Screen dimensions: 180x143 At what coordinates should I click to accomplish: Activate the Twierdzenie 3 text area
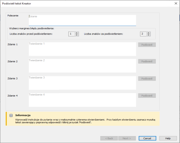[82, 83]
